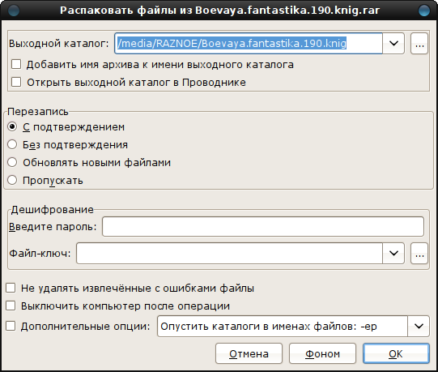Toggle 'Открыть выходной каталог в Проводнике' checkbox
This screenshot has height=372, width=438.
(16, 82)
